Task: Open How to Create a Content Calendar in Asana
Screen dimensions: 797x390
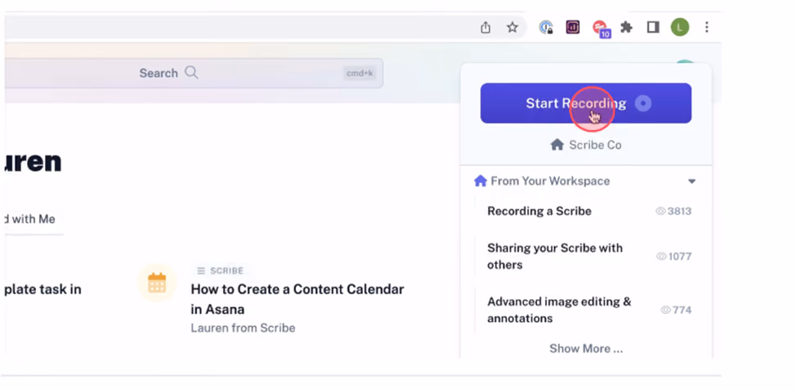Action: [x=298, y=299]
